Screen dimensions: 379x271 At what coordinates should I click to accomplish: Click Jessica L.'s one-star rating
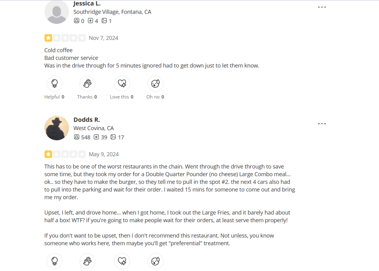click(65, 38)
